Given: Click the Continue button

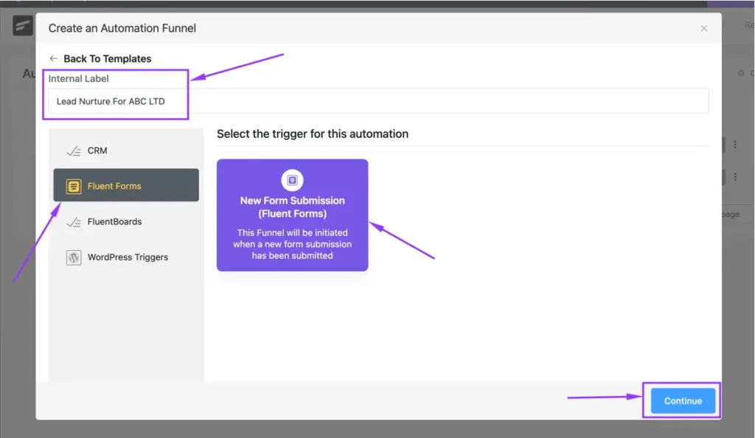Looking at the screenshot, I should 683,400.
